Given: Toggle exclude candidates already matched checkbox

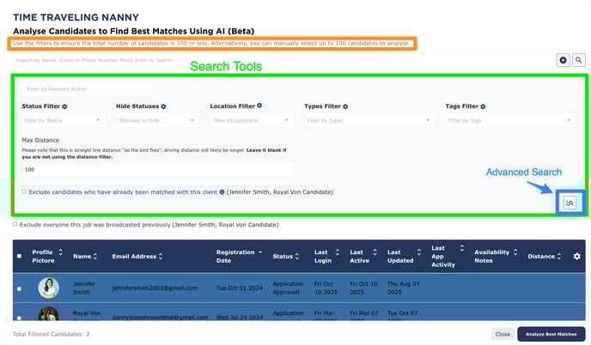Looking at the screenshot, I should pyautogui.click(x=24, y=191).
